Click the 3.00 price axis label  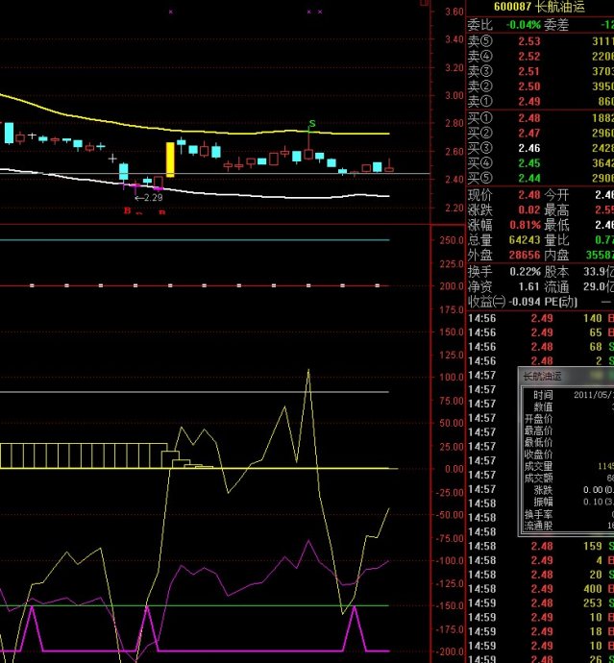click(453, 95)
